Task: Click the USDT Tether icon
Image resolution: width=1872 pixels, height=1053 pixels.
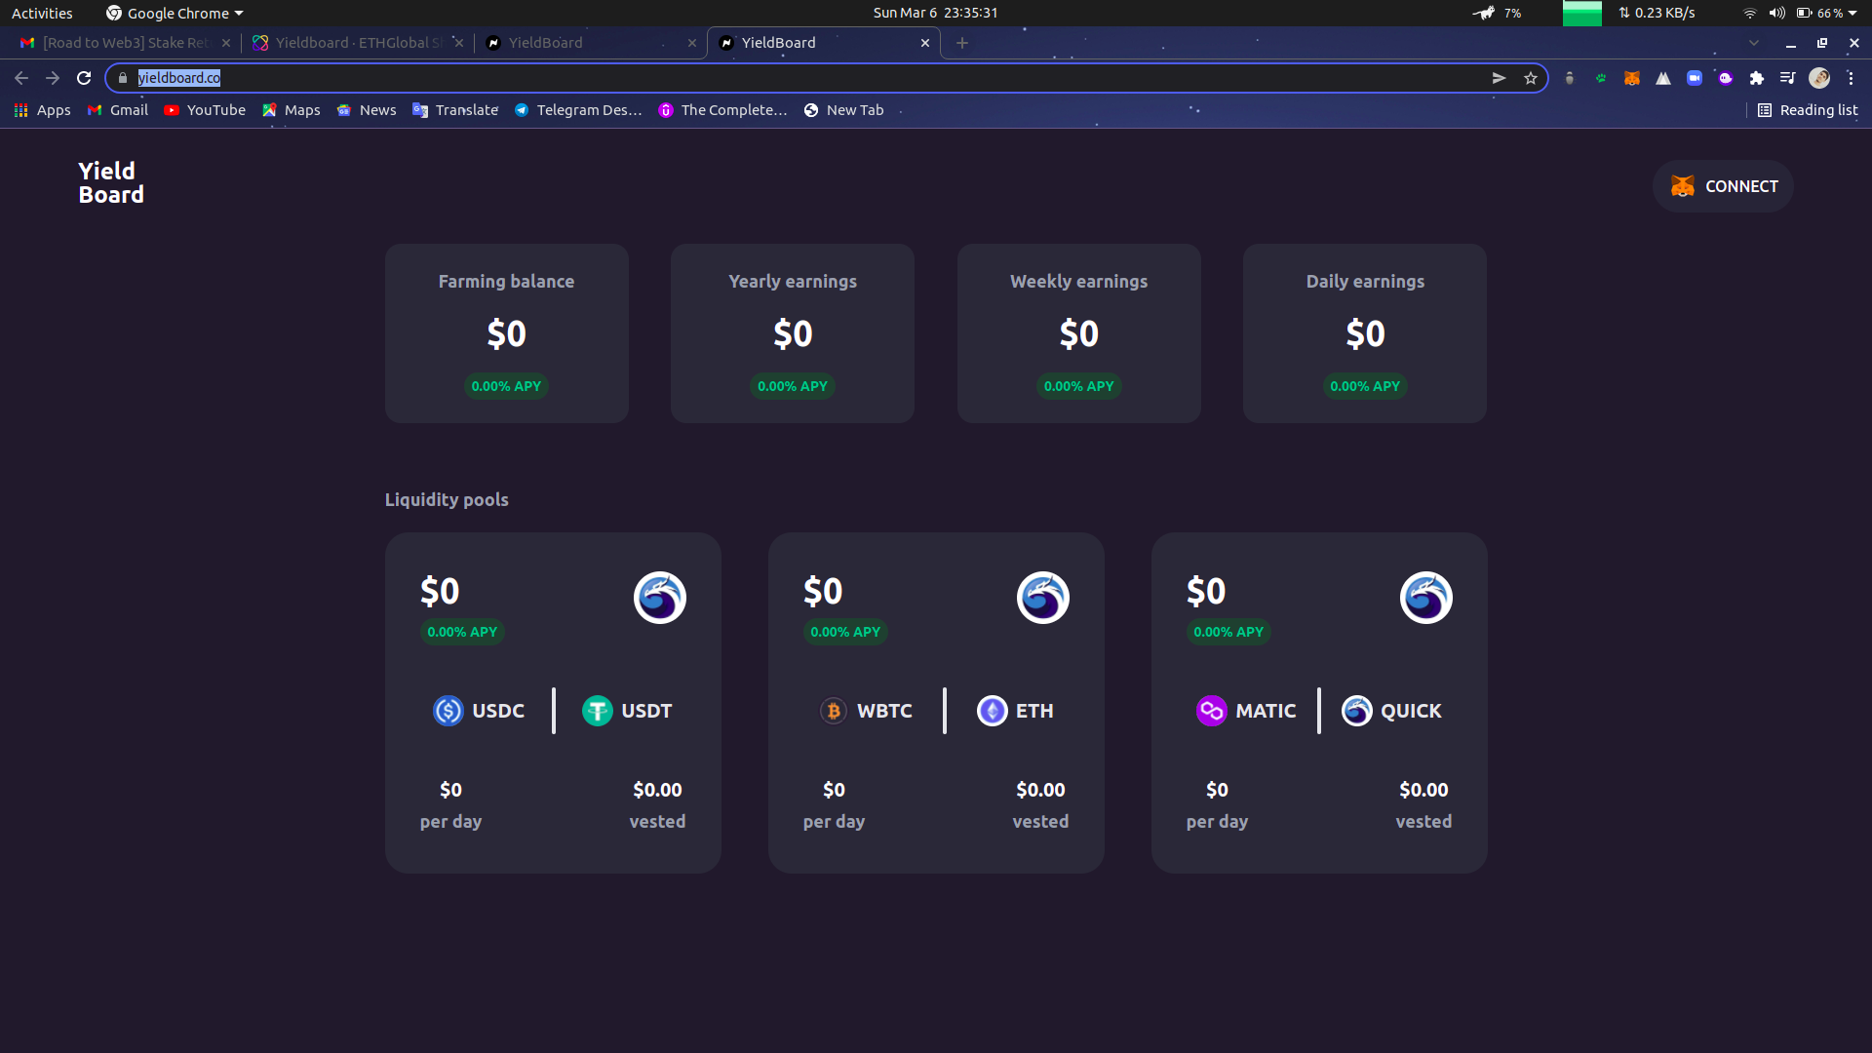Action: [x=597, y=711]
